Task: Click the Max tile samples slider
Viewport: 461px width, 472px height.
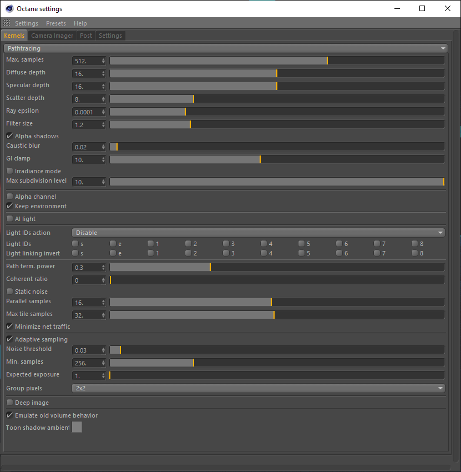Action: (x=277, y=315)
